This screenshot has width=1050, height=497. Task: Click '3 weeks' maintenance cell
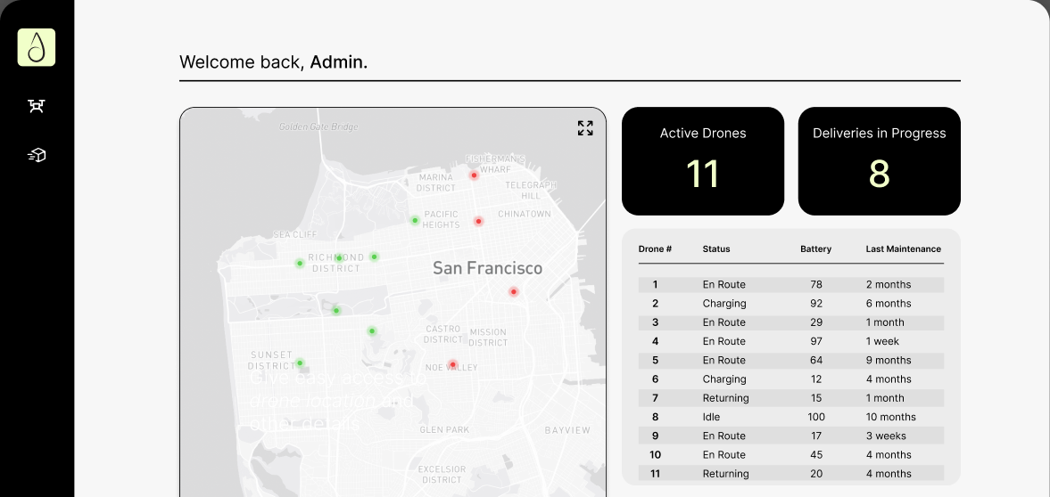(886, 436)
